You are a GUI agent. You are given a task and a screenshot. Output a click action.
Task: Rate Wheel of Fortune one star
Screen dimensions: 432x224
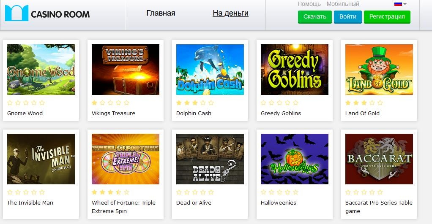click(x=95, y=192)
